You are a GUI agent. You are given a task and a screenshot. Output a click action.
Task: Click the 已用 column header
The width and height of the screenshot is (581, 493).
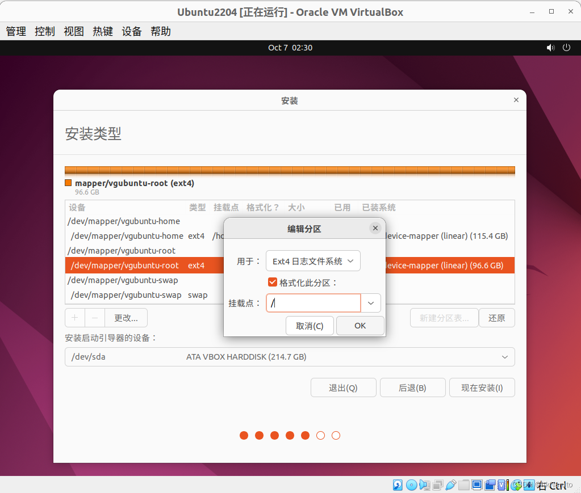point(342,208)
